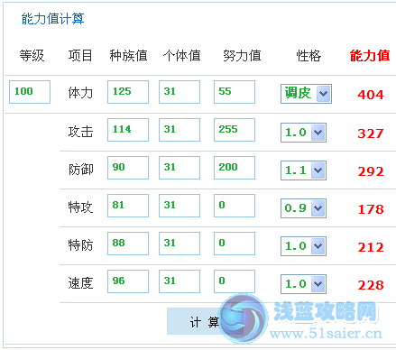396x350 pixels.
Task: Select the 攻击 个体值 field
Action: point(180,130)
